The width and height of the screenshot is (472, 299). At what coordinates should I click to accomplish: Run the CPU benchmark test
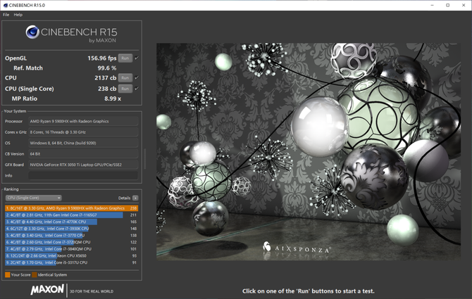(125, 78)
